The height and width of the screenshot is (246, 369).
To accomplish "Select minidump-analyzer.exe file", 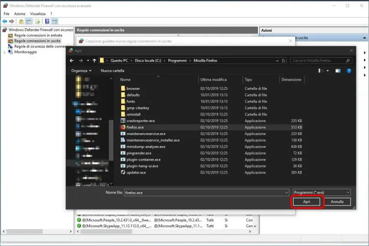I will [146, 147].
